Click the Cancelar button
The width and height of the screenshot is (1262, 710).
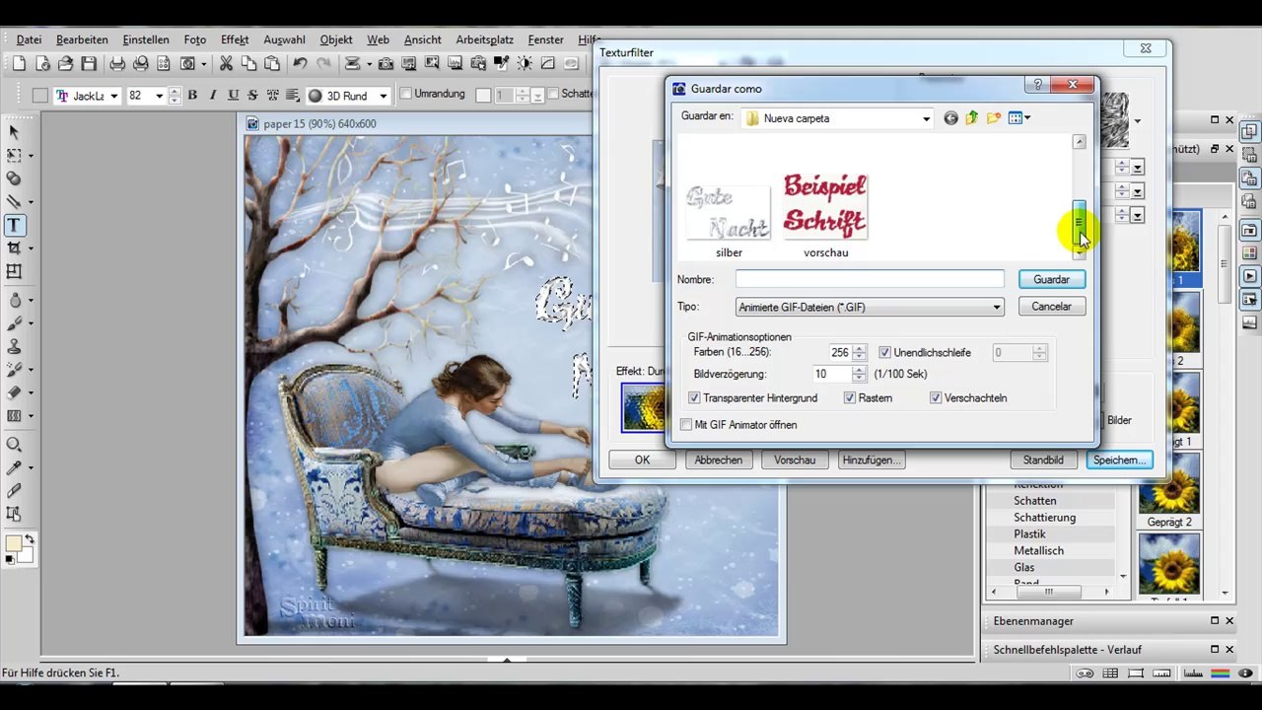coord(1051,307)
